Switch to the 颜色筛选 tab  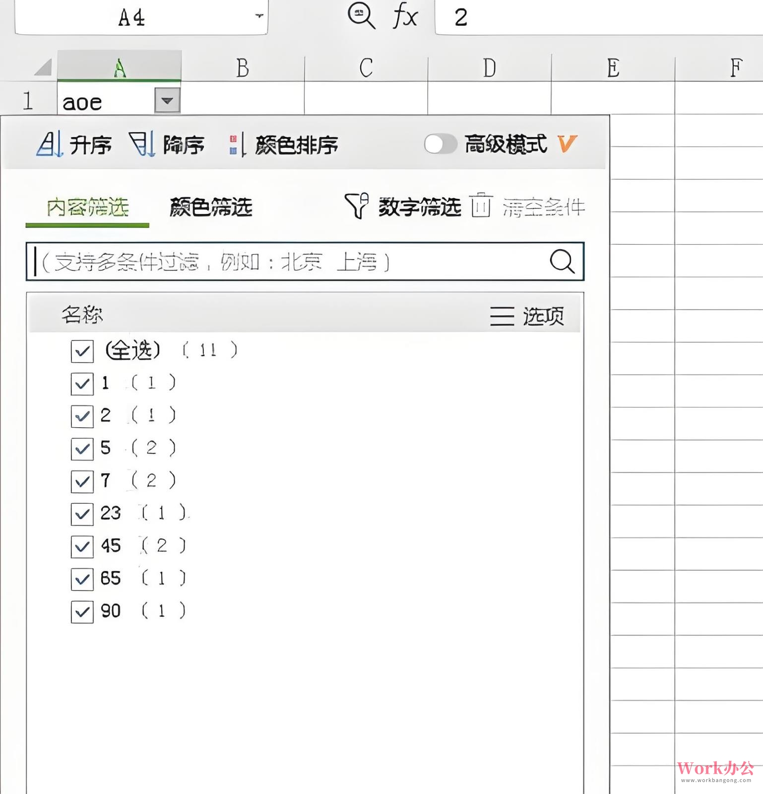211,207
